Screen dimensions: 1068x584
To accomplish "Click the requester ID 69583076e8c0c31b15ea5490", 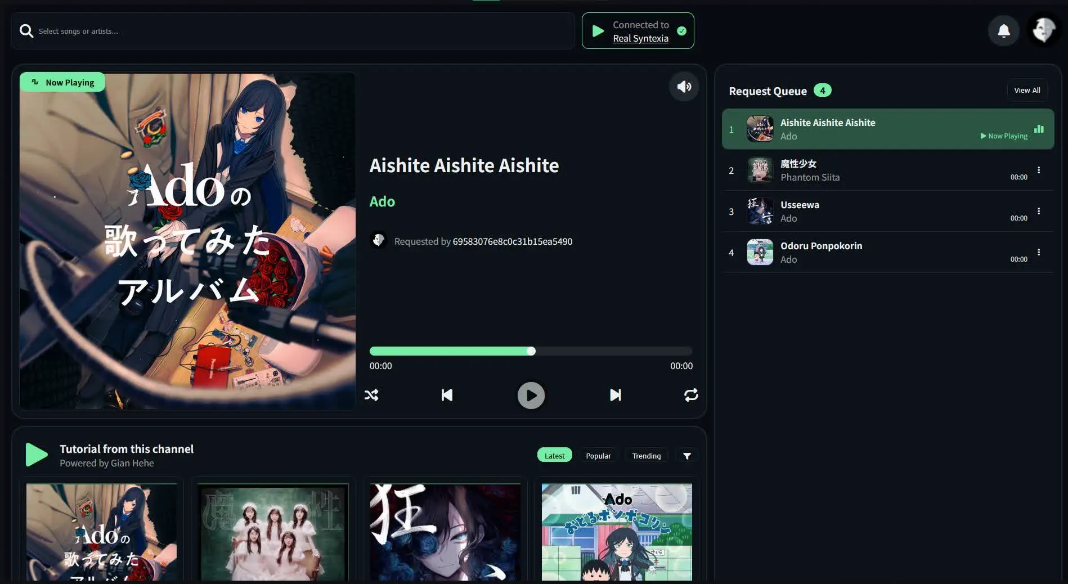I will (x=512, y=241).
